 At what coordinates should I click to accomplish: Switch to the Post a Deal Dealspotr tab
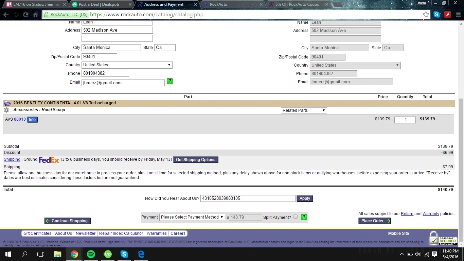click(x=102, y=4)
